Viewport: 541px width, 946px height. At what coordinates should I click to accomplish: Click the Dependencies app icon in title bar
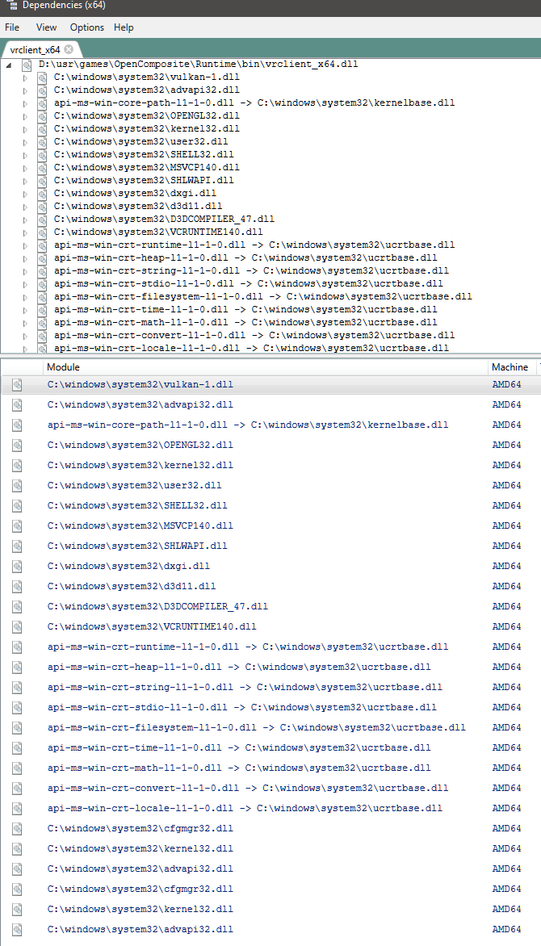point(10,5)
